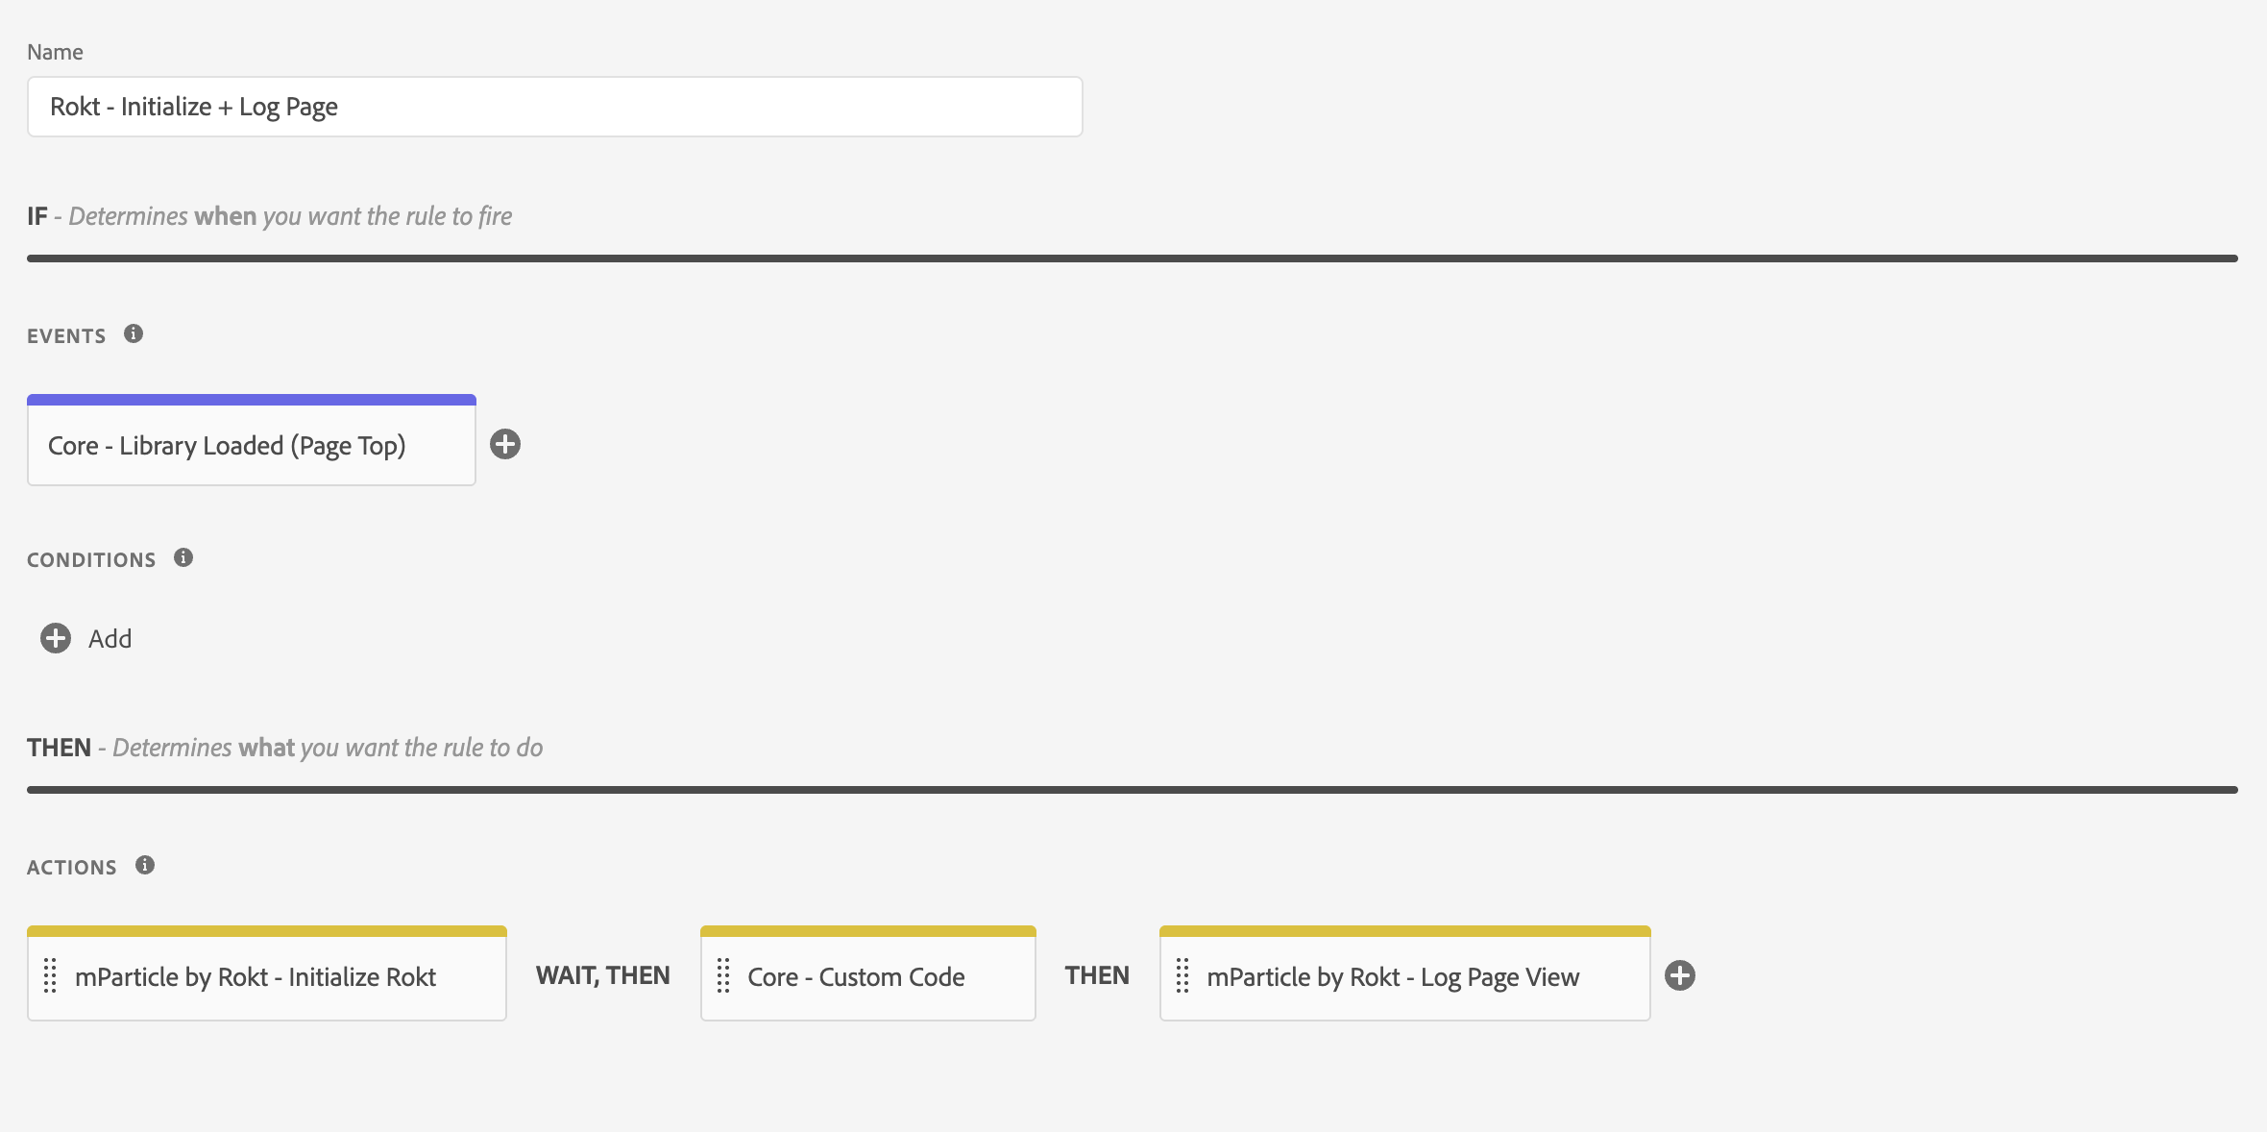Open the mParticle by Rokt - Log Page View action
This screenshot has width=2267, height=1132.
coord(1393,975)
